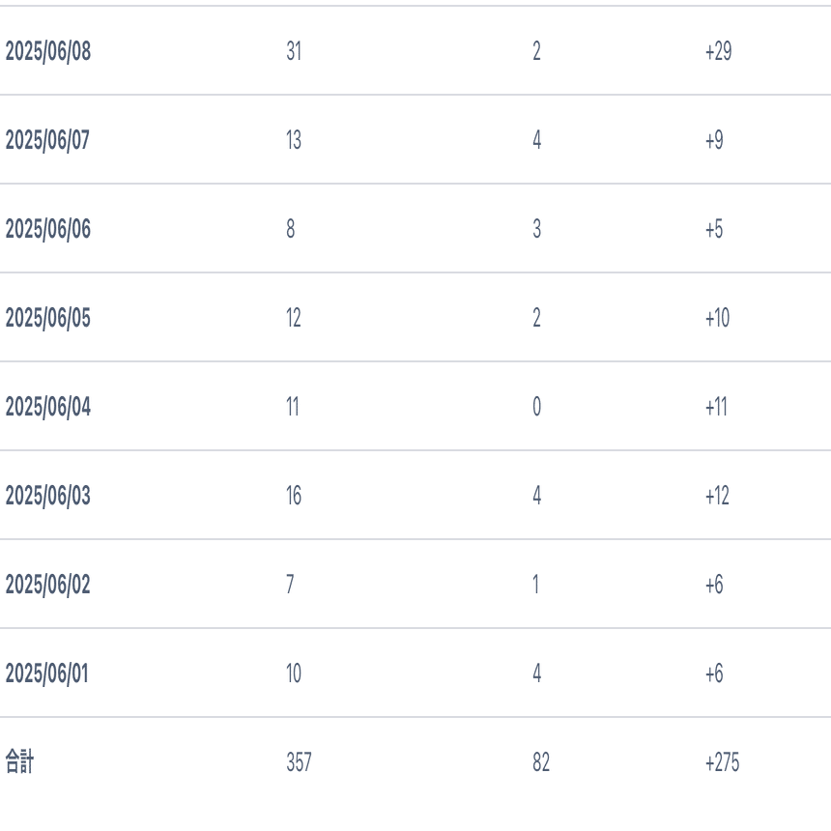The width and height of the screenshot is (831, 831).
Task: Click the 2025/06/08 date cell
Action: click(48, 51)
